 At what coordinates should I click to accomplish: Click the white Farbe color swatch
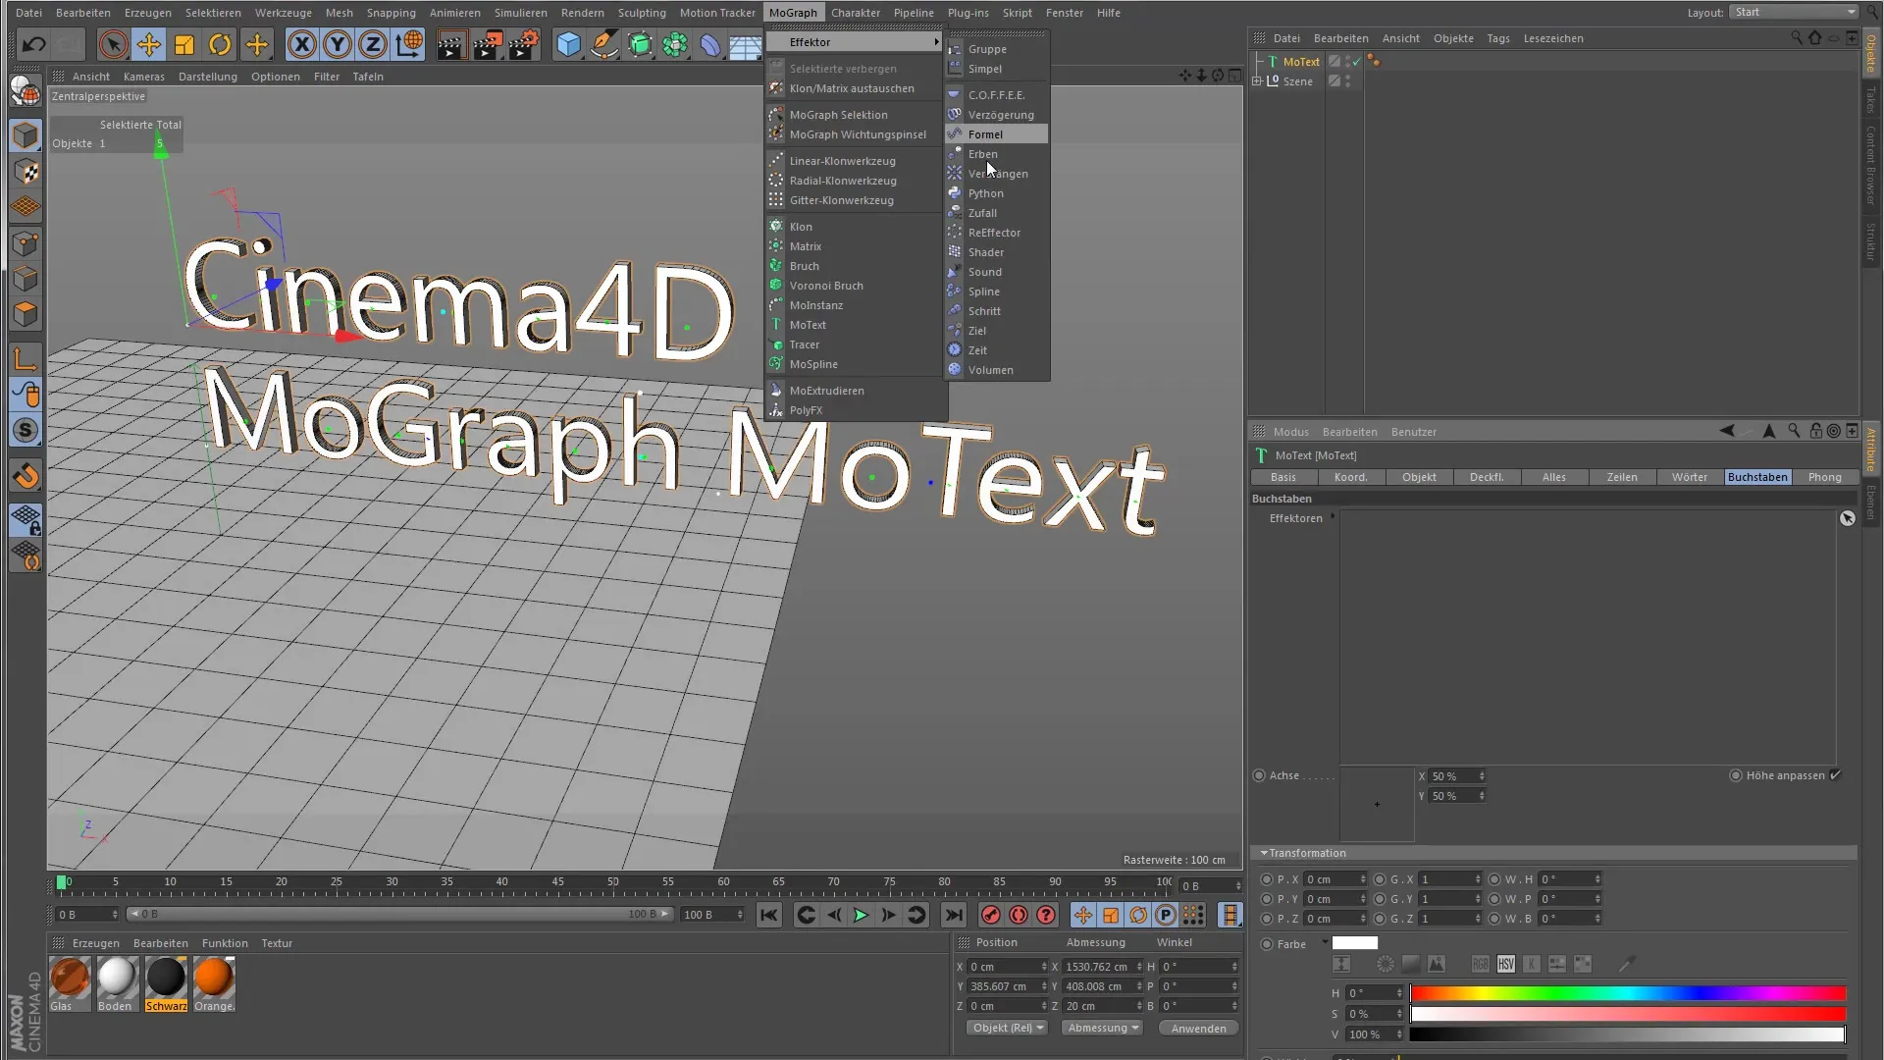[x=1355, y=943]
